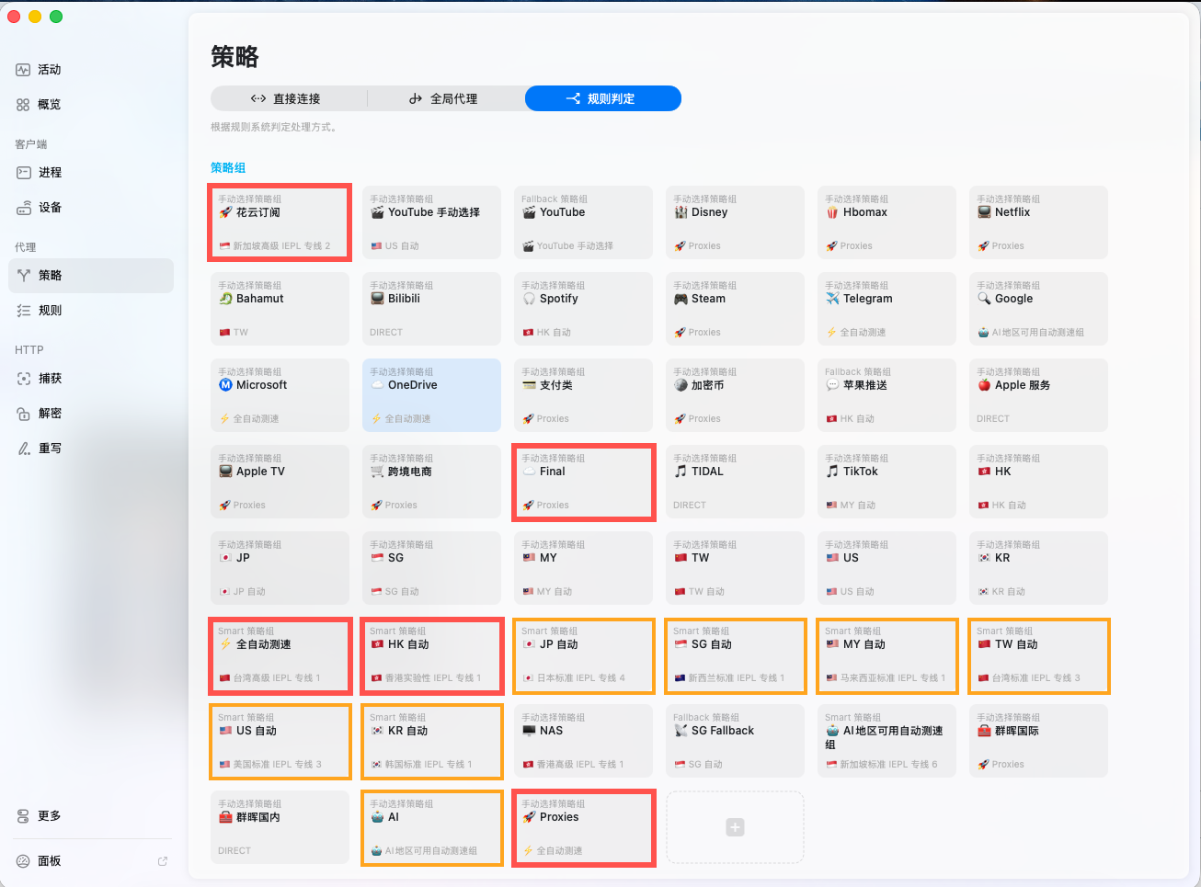Open the Microsoft policy group card

(x=280, y=395)
